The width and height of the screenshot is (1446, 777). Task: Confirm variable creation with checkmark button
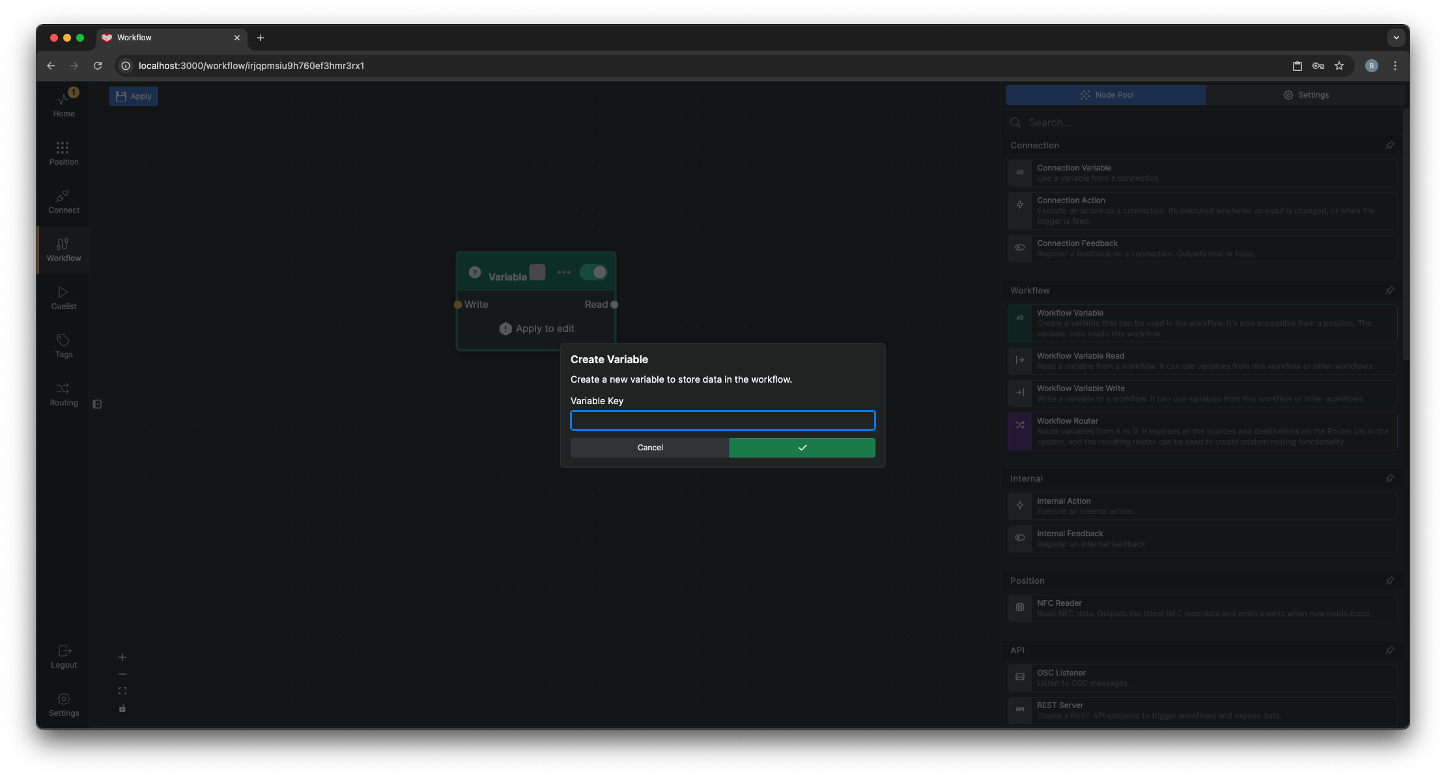click(802, 448)
